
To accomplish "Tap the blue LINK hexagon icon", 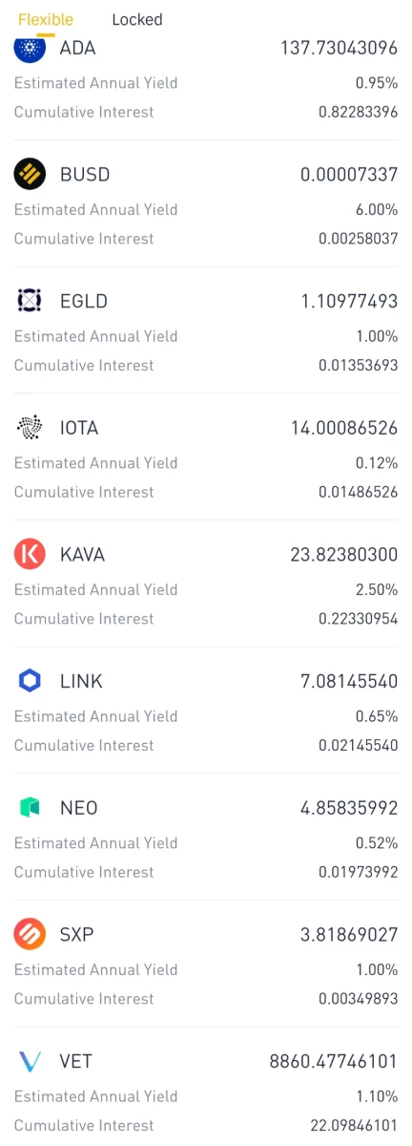I will pyautogui.click(x=30, y=681).
